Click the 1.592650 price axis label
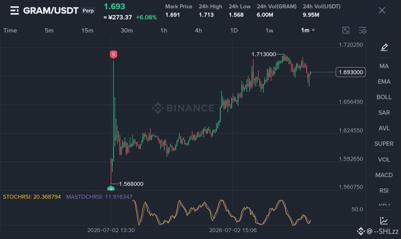 tap(351, 159)
